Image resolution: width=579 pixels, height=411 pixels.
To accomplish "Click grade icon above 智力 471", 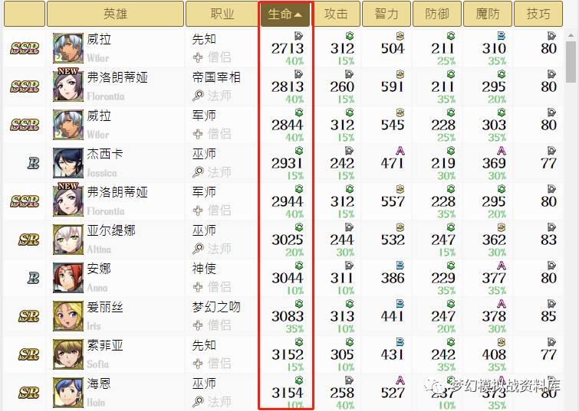I will pyautogui.click(x=400, y=150).
